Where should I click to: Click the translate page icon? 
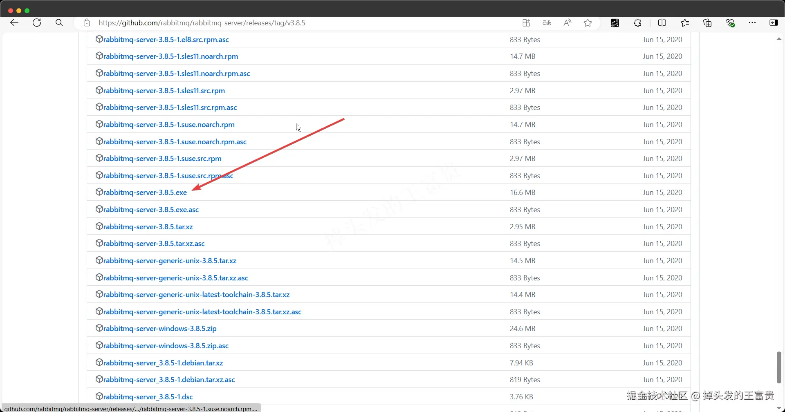coord(547,23)
